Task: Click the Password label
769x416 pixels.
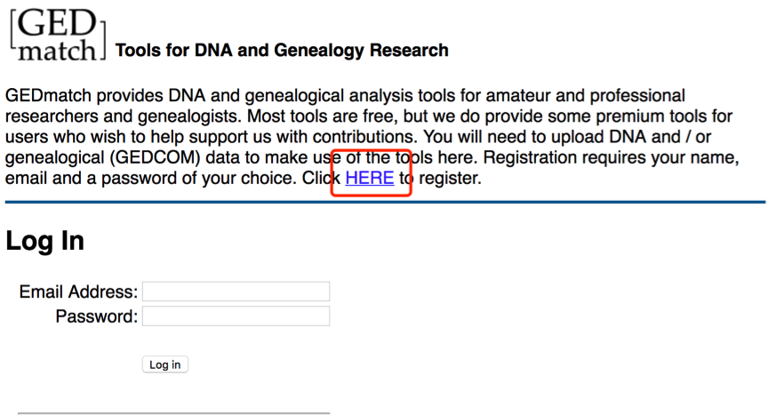Action: tap(97, 316)
